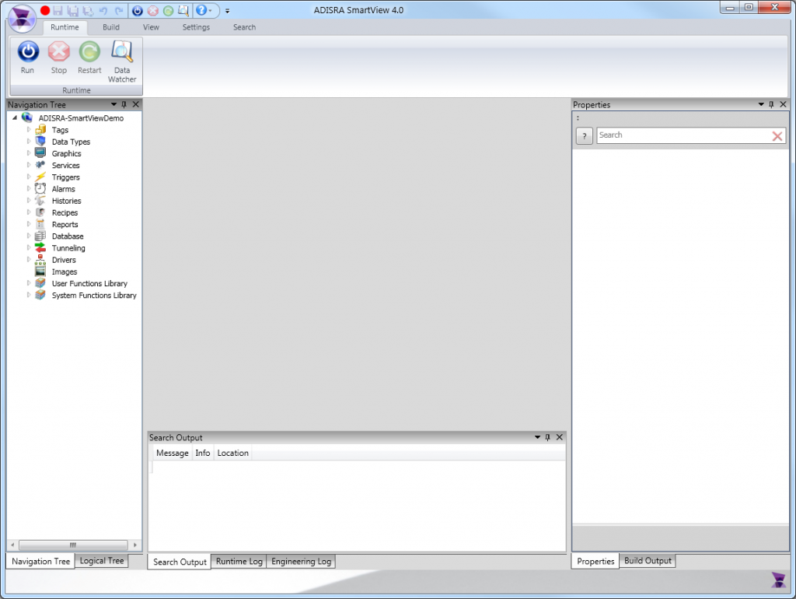The height and width of the screenshot is (599, 796).
Task: Toggle auto-hide pin on Properties panel
Action: click(771, 105)
